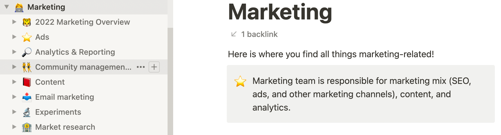Viewport: 501px width, 135px height.
Task: Expand the Ads page toggle
Action: [14, 37]
